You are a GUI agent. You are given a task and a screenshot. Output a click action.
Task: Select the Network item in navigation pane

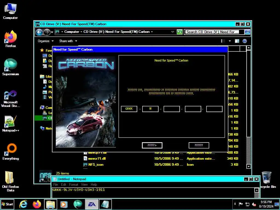click(x=46, y=128)
